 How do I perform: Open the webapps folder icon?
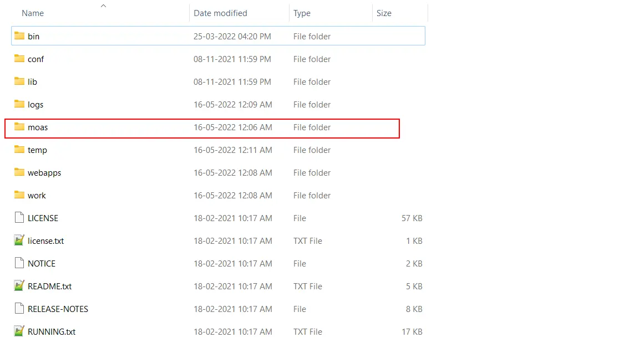point(18,172)
